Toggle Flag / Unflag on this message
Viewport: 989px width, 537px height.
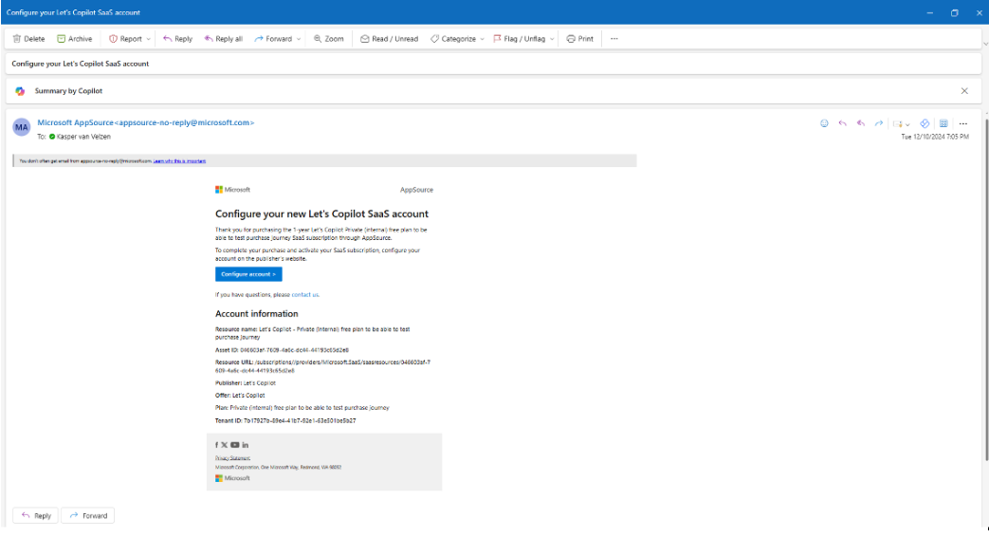(519, 39)
